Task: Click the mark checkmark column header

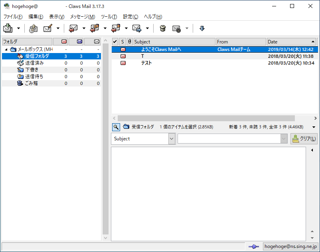Action: point(115,41)
